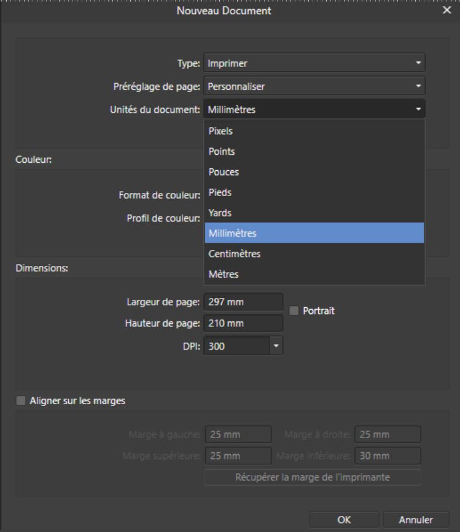Open the Type dropdown showing Imprimer
Image resolution: width=460 pixels, height=532 pixels.
tap(314, 63)
